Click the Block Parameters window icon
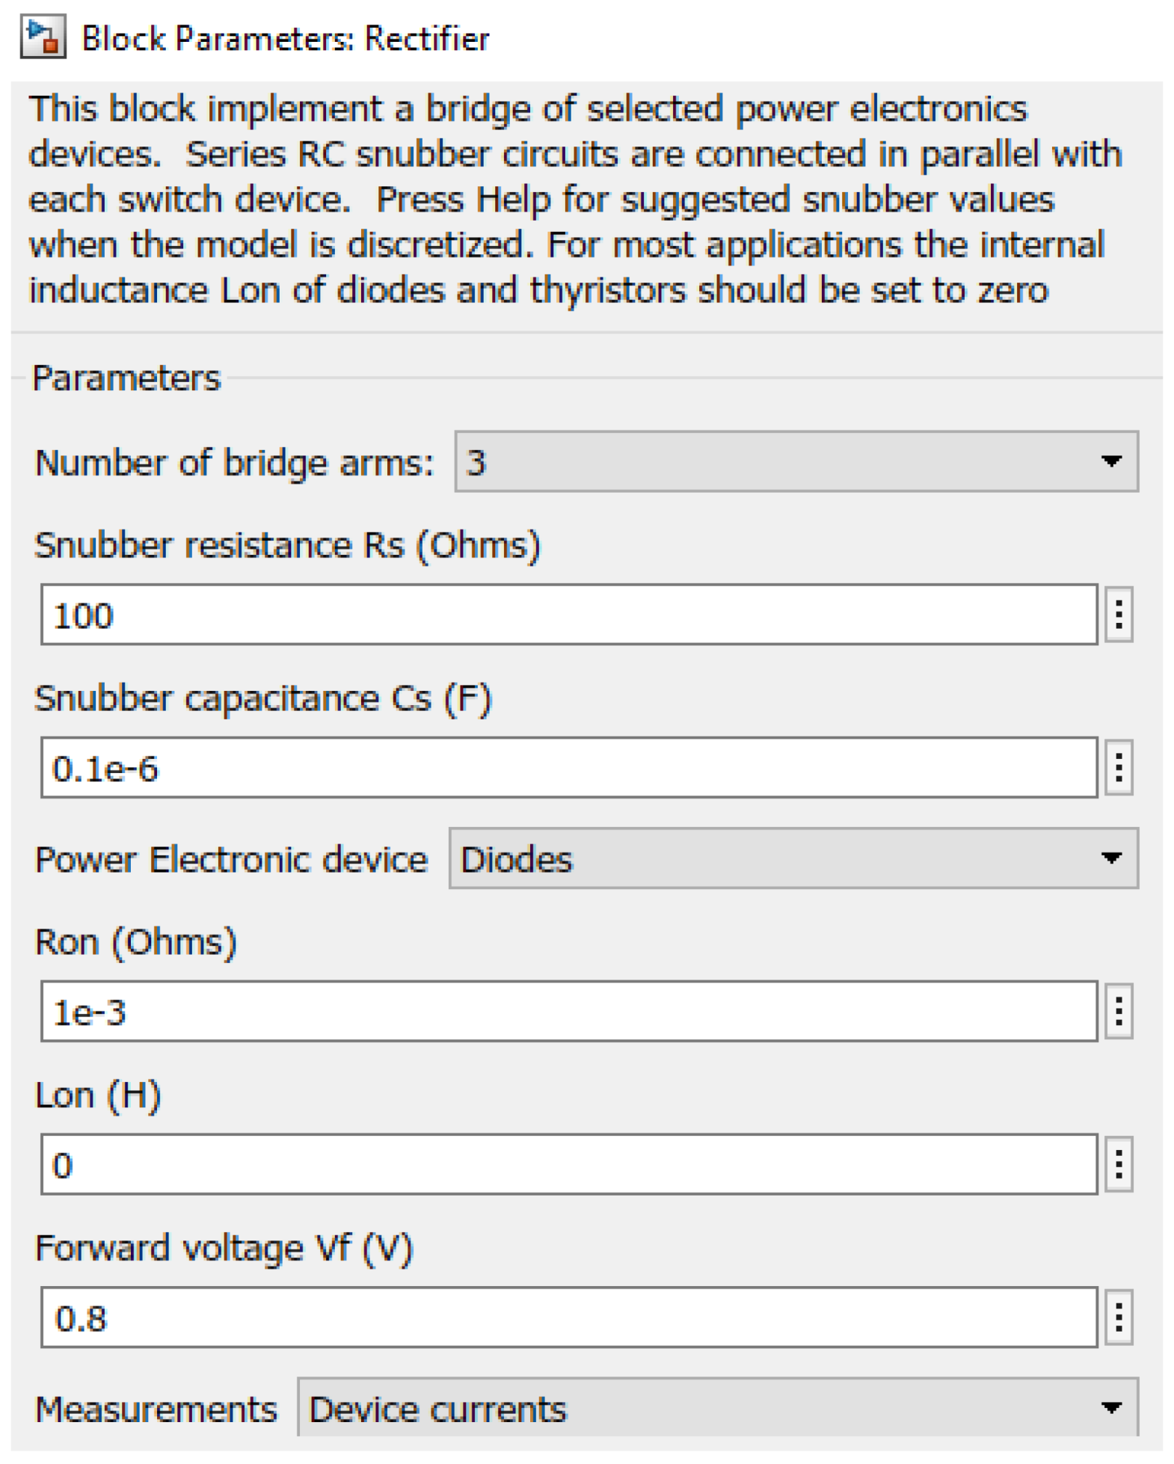 [43, 37]
